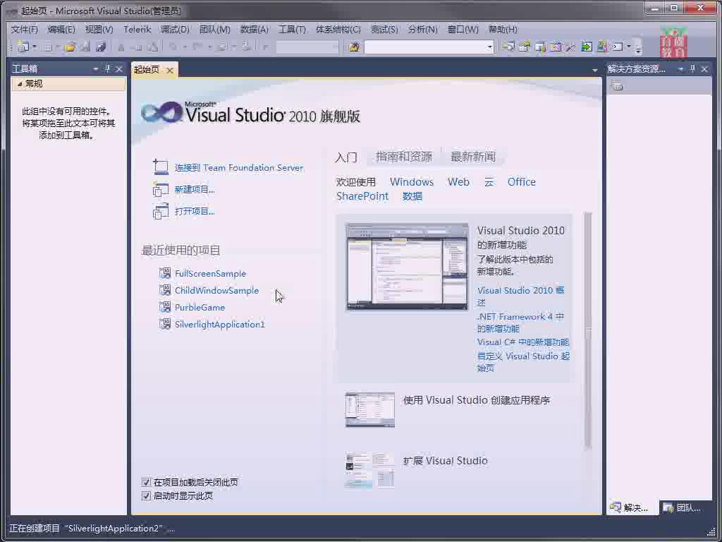722x542 pixels.
Task: Click the Command Window toolbar icon
Action: tap(618, 47)
